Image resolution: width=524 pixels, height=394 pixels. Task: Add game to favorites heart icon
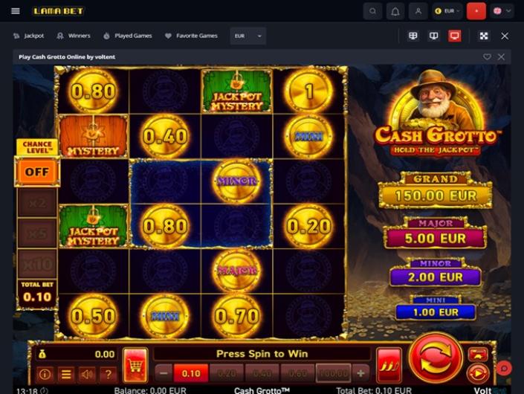(x=487, y=56)
